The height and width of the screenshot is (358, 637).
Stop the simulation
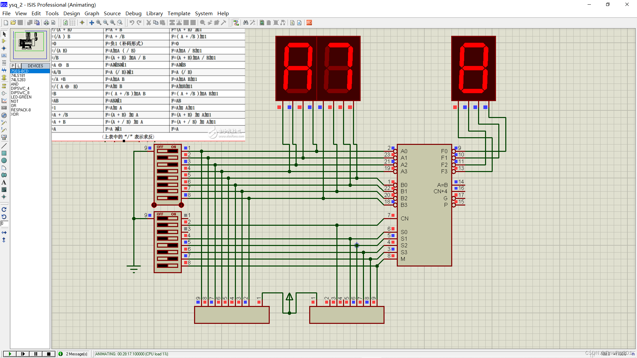[49, 354]
